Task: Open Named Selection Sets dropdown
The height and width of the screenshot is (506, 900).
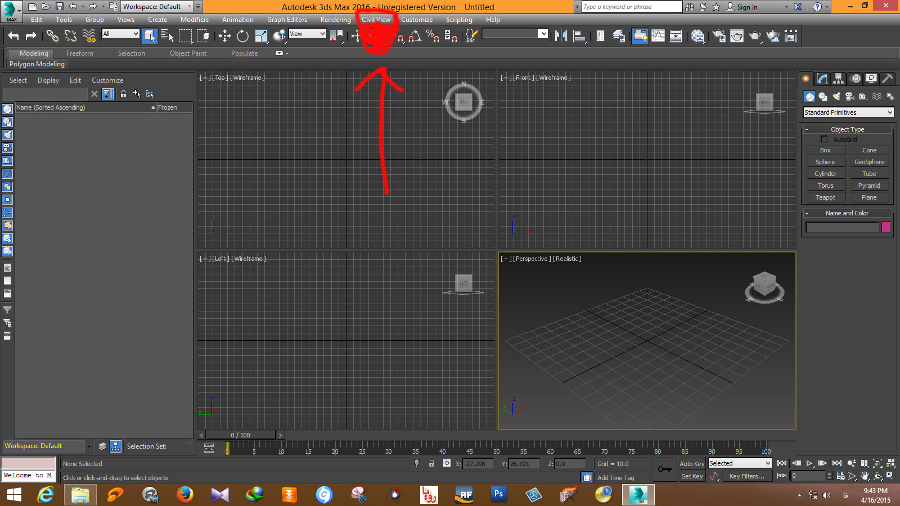Action: point(515,34)
